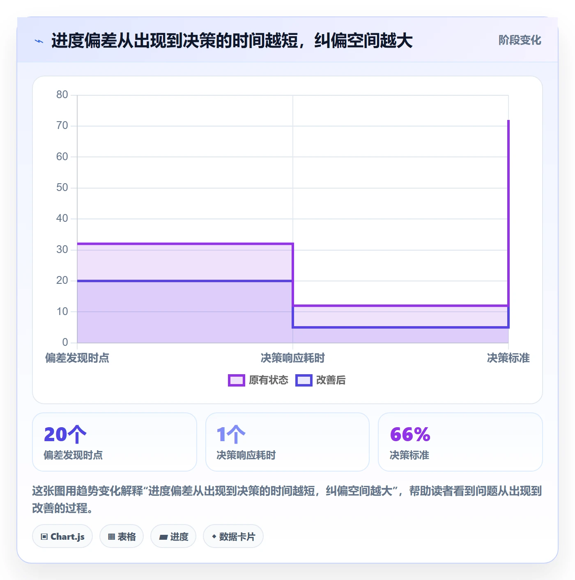
Task: Click the 决策响应耗时 x-axis label
Action: 293,358
